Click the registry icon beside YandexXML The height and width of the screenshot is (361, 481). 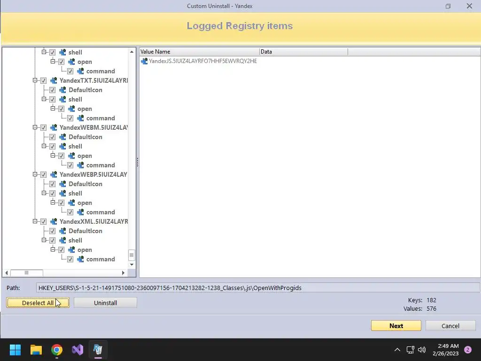(x=54, y=221)
